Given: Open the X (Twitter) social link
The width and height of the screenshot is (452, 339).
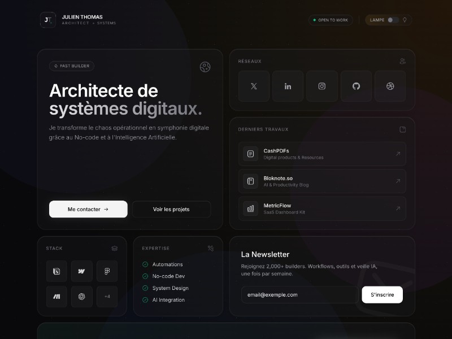Looking at the screenshot, I should pyautogui.click(x=254, y=86).
